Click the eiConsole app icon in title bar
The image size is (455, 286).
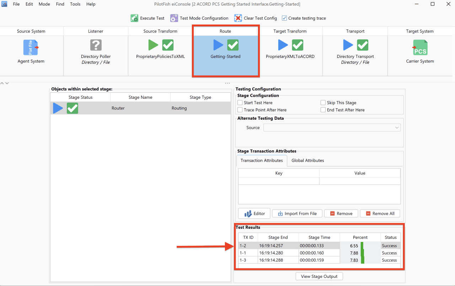tap(5, 4)
